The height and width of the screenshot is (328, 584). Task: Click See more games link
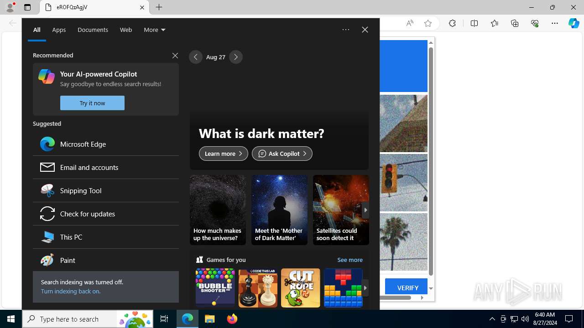[350, 260]
